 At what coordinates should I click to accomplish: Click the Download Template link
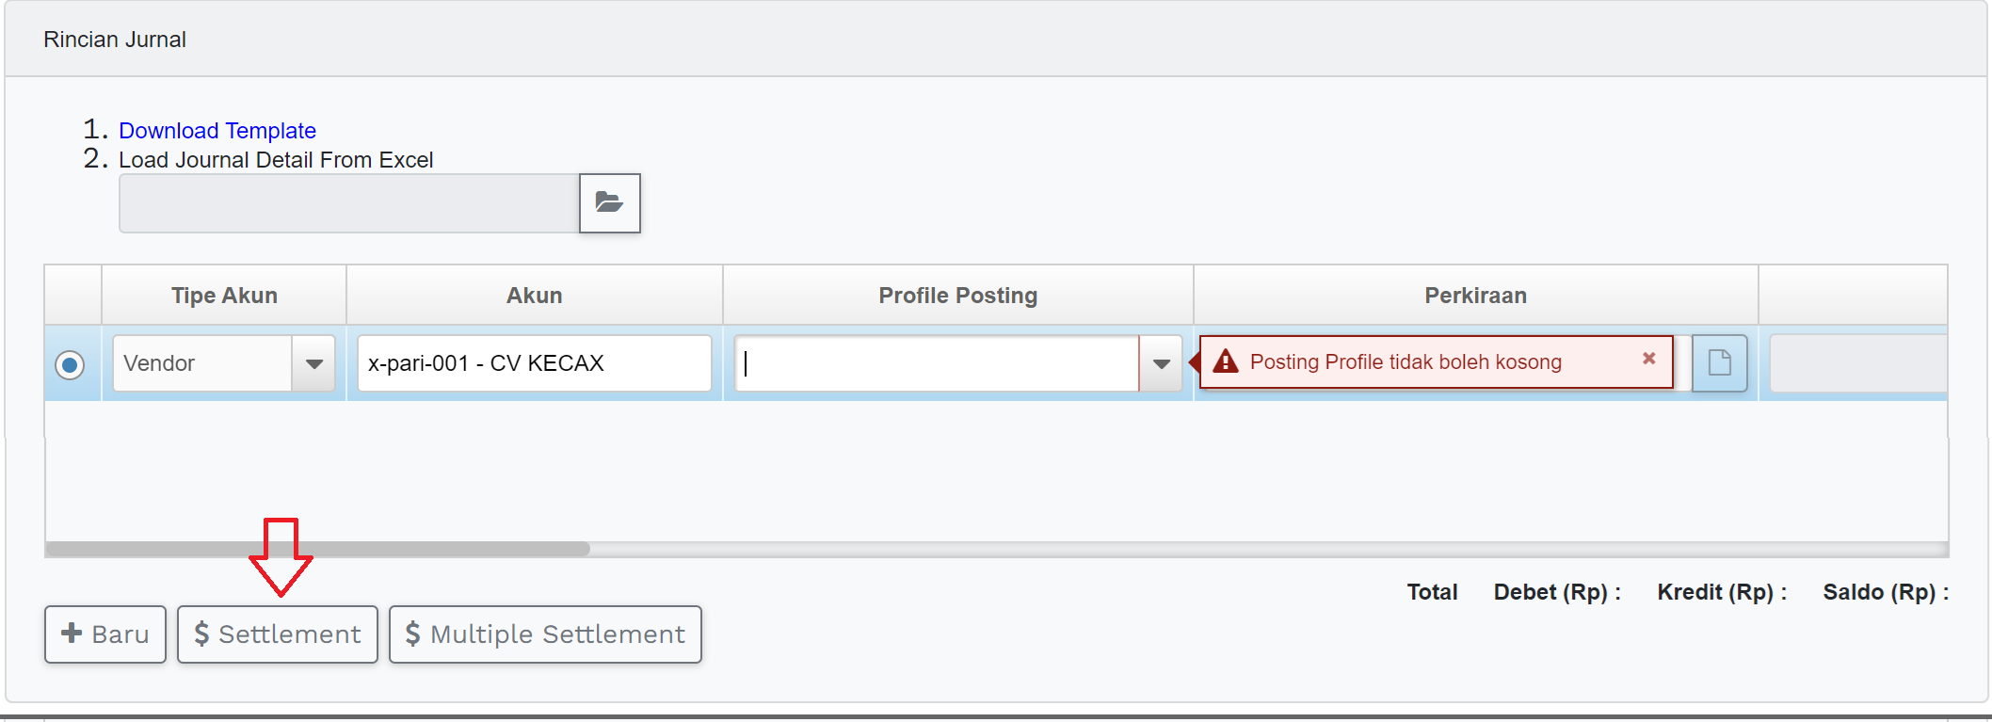click(x=217, y=131)
